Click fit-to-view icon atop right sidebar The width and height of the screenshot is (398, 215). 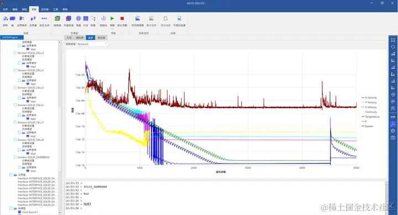coord(393,40)
